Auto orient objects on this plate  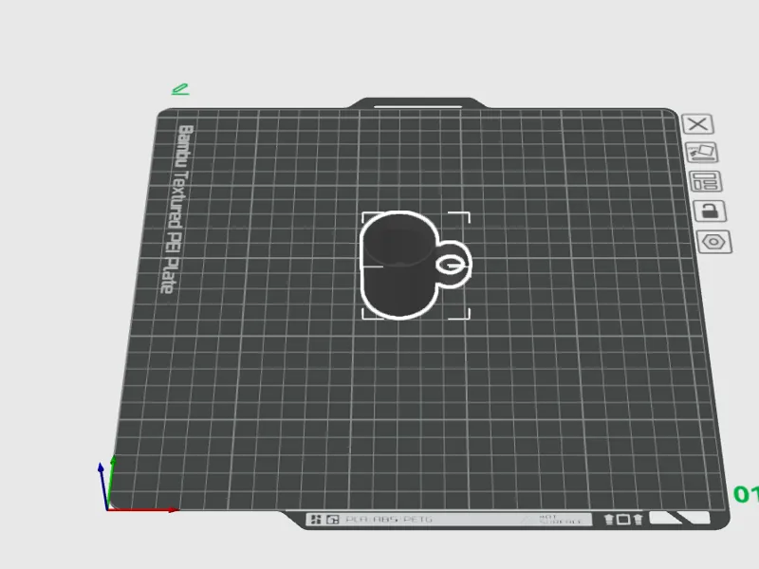pyautogui.click(x=701, y=153)
